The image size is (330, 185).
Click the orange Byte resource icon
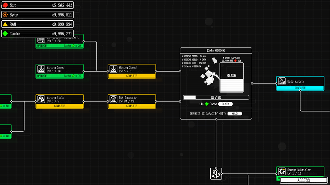[5, 15]
